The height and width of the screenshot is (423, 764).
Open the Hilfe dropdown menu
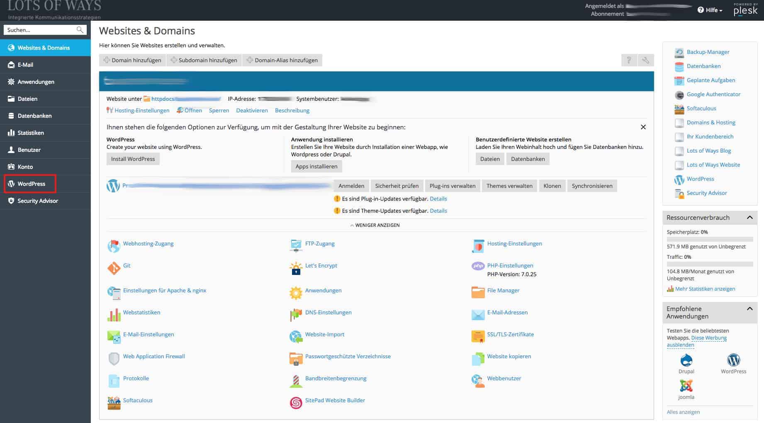[x=710, y=10]
